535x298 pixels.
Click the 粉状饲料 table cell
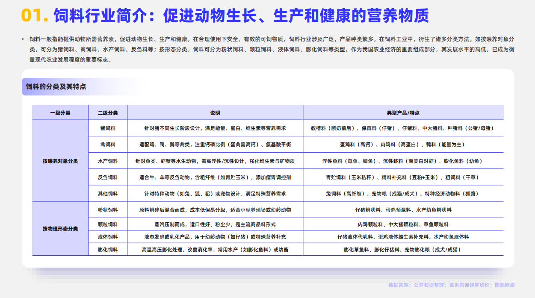[108, 210]
